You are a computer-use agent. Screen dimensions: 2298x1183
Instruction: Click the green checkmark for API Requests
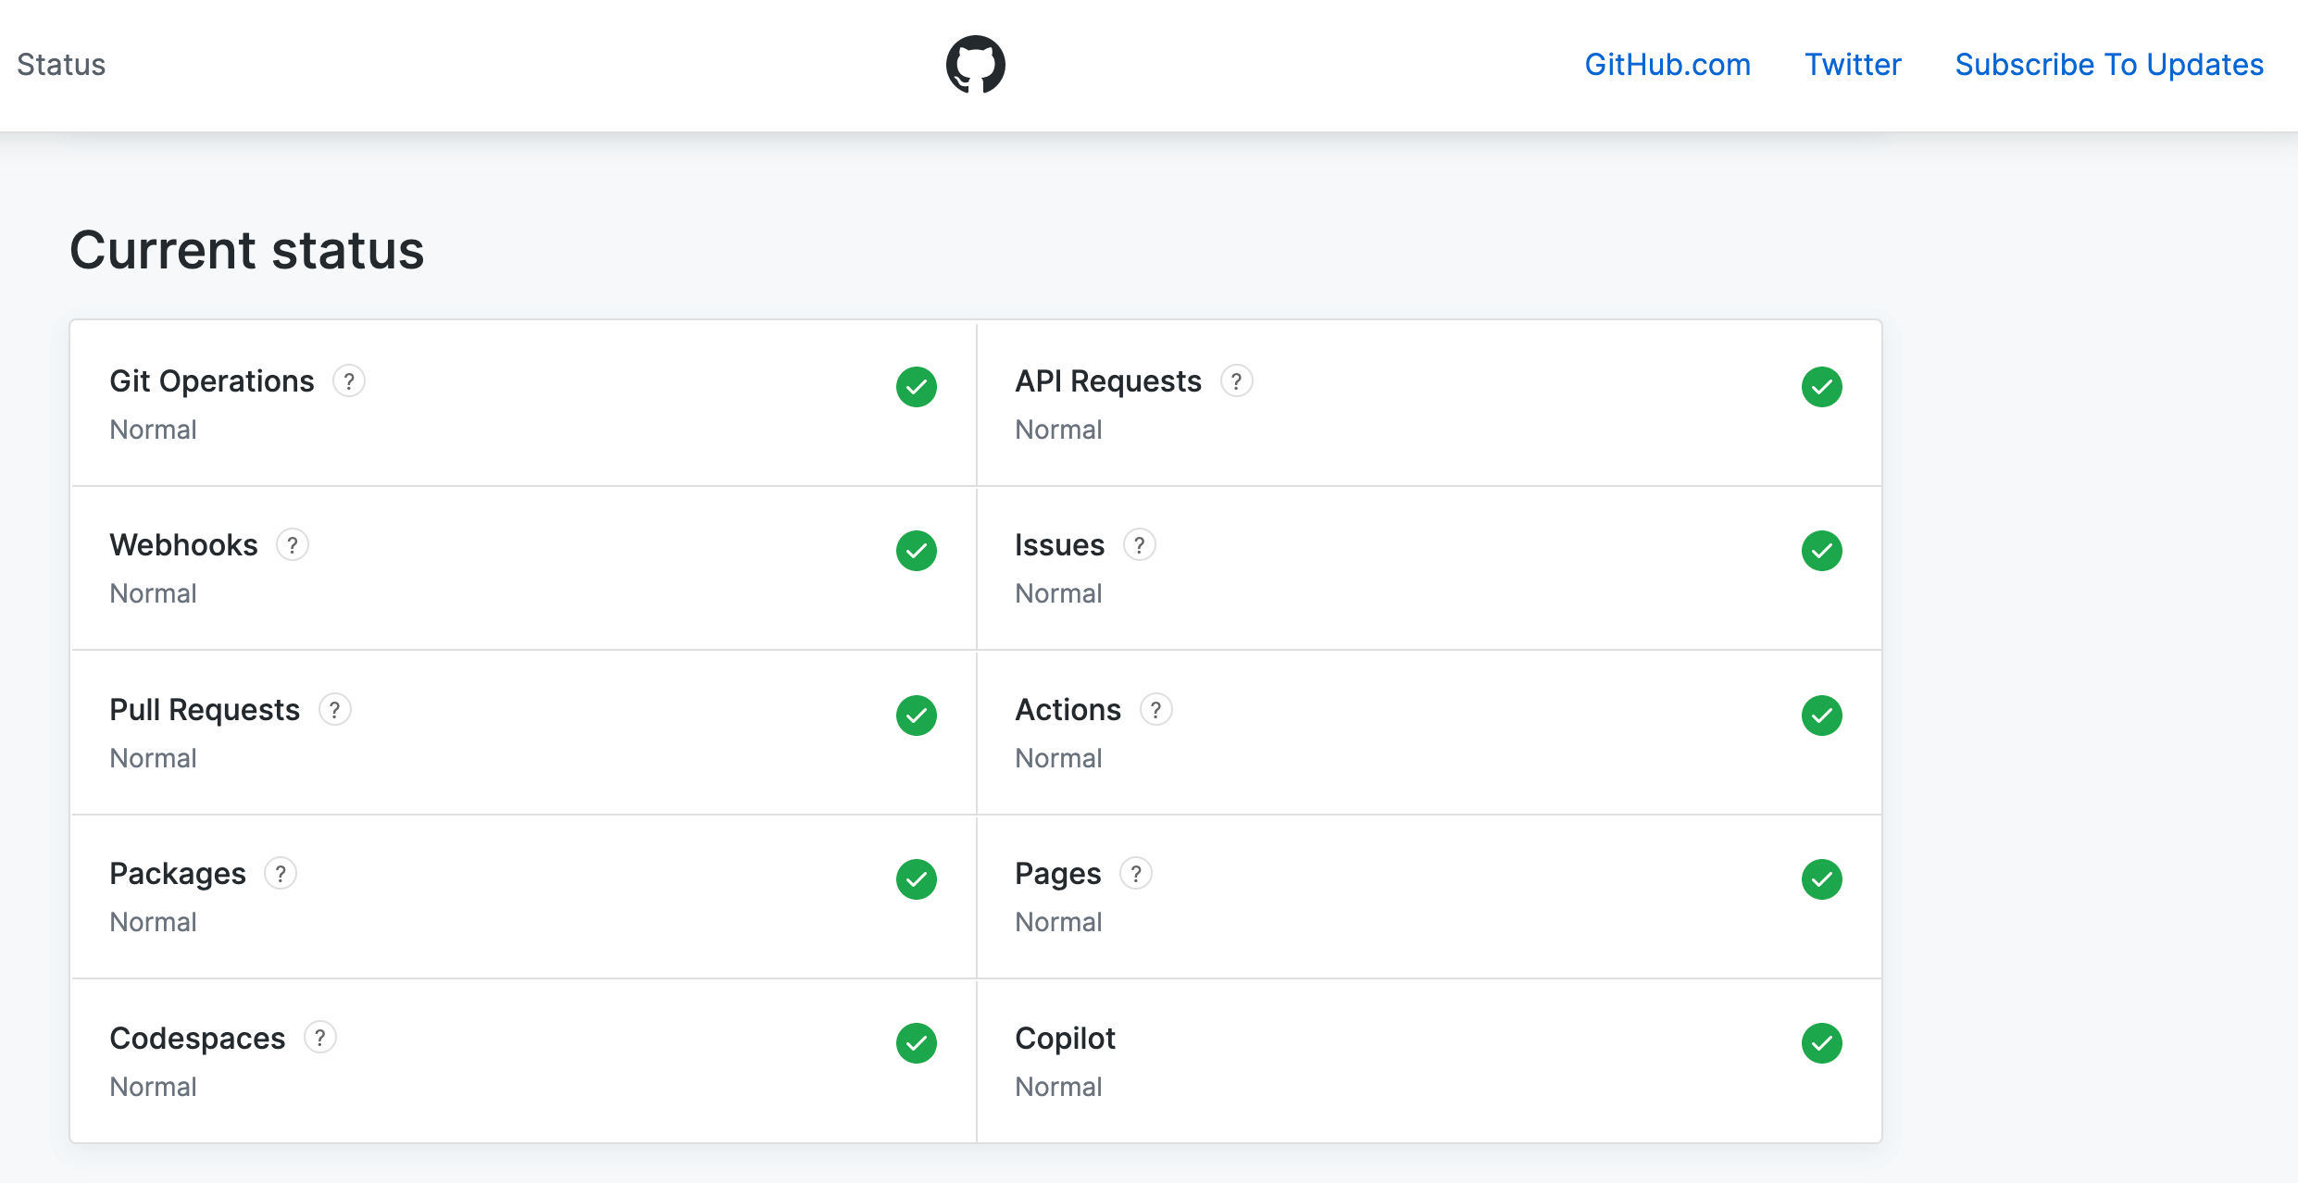click(x=1822, y=387)
